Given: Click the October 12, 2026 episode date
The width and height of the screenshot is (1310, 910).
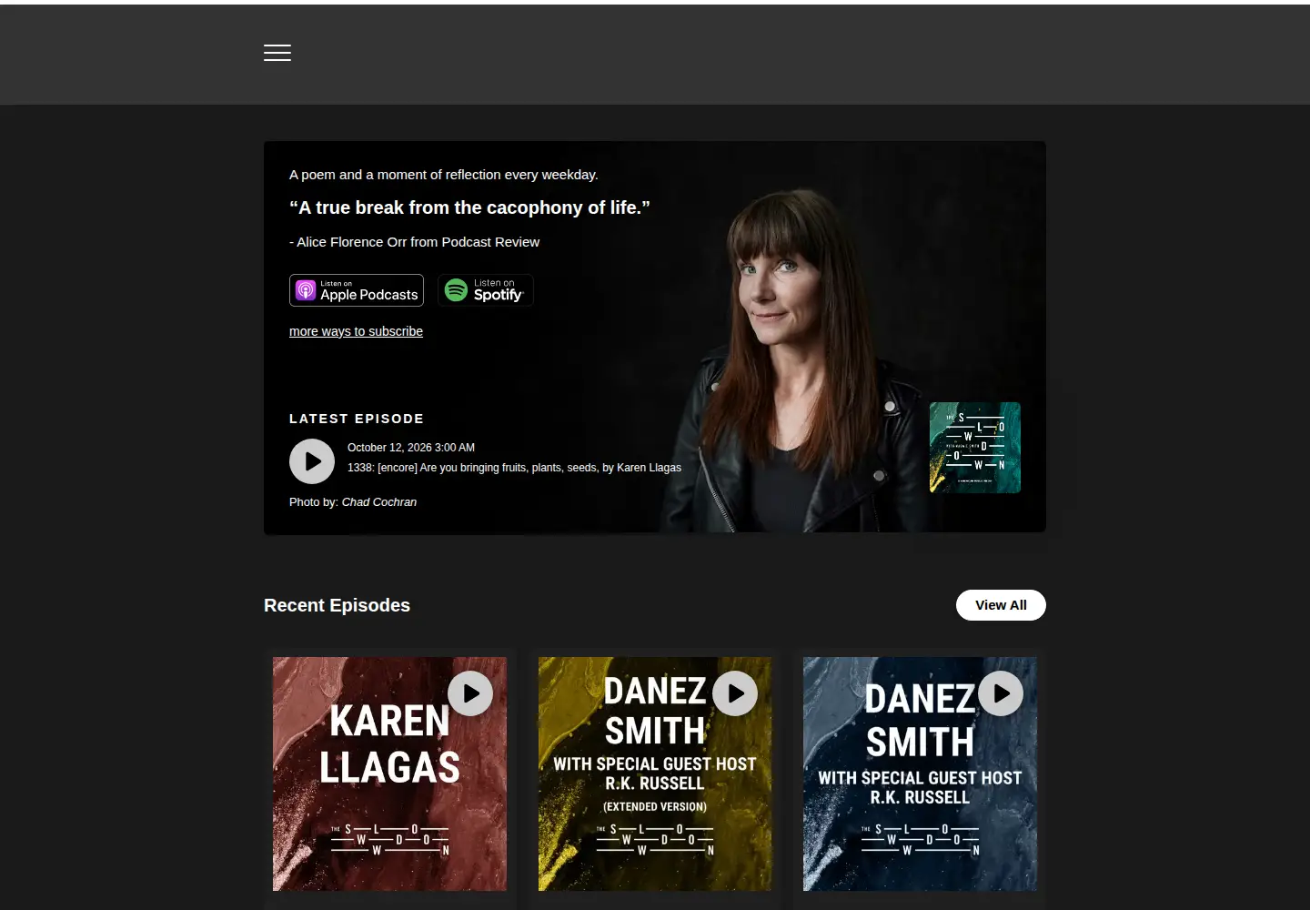Looking at the screenshot, I should (x=411, y=448).
